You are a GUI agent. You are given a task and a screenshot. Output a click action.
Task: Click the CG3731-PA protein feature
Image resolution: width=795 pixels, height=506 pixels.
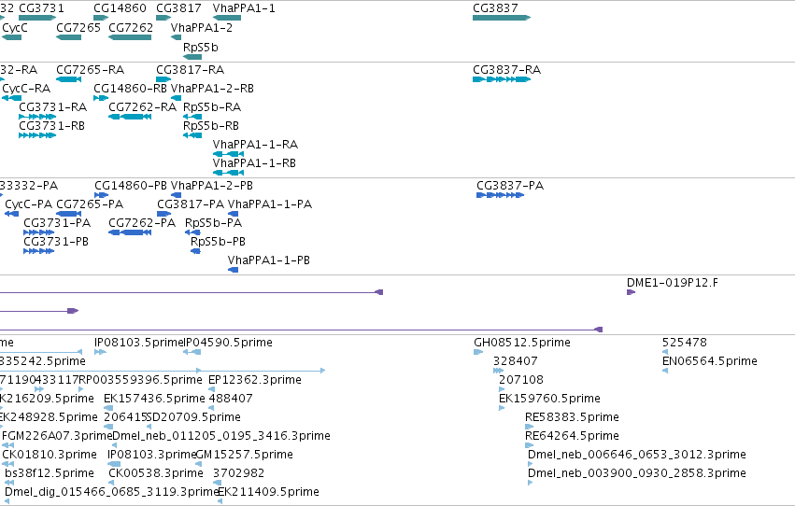38,233
